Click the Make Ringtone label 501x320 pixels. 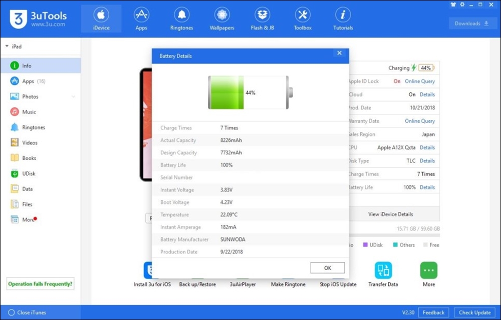pos(288,284)
